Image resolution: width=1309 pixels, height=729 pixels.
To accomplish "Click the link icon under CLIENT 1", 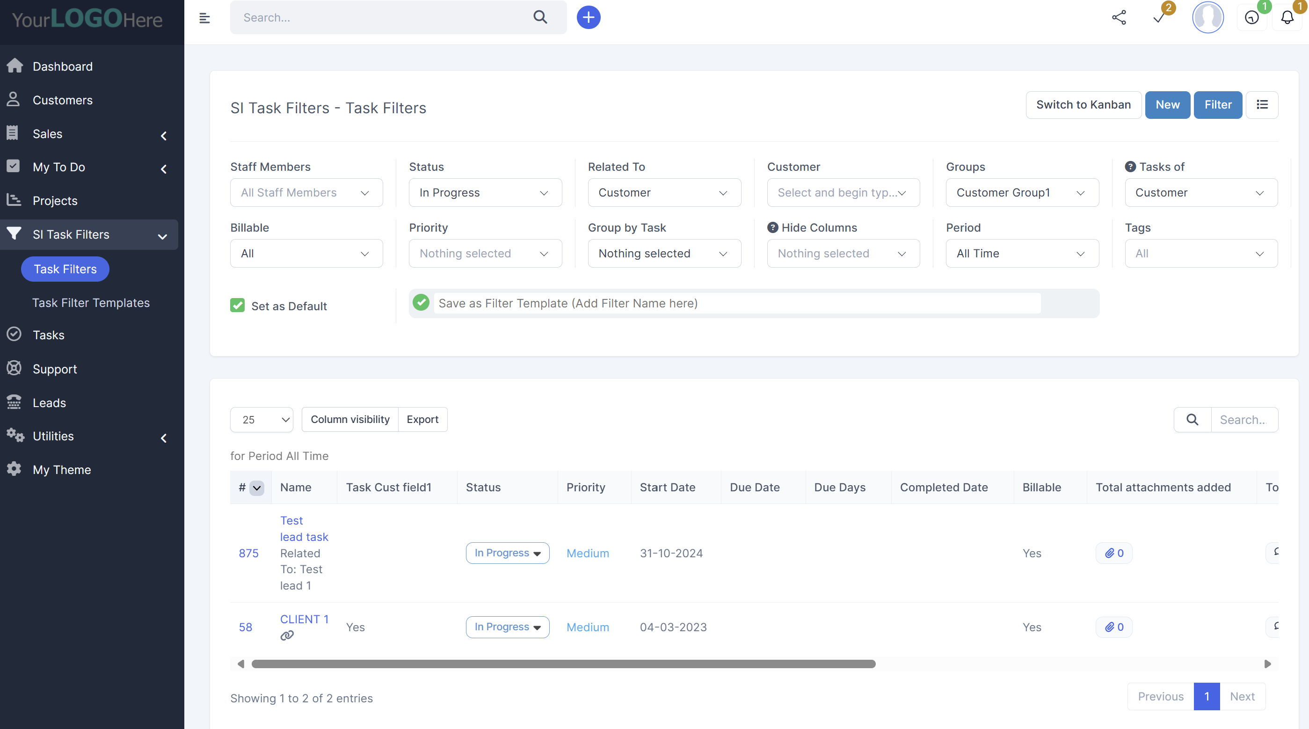I will [287, 635].
